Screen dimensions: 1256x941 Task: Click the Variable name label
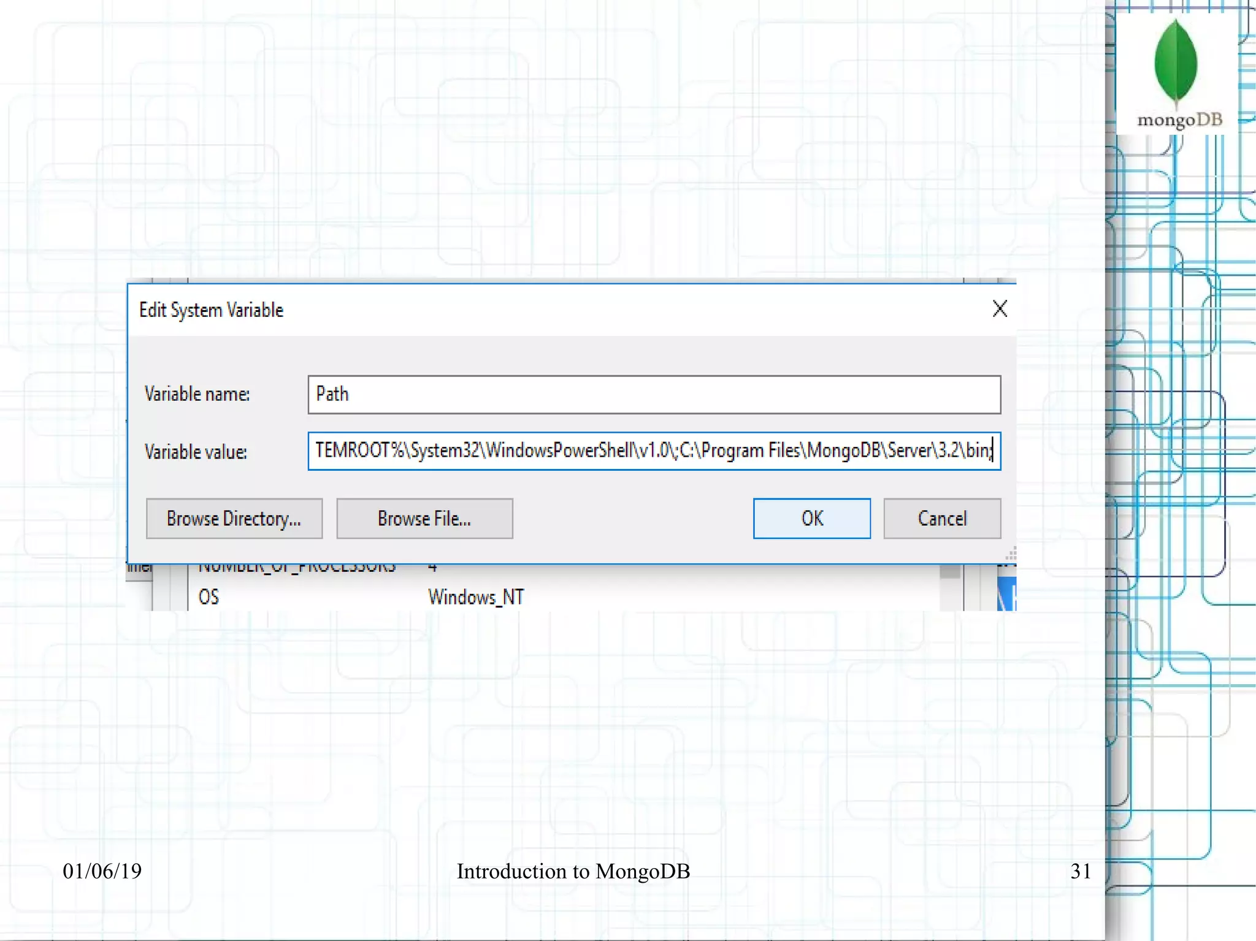click(x=197, y=394)
